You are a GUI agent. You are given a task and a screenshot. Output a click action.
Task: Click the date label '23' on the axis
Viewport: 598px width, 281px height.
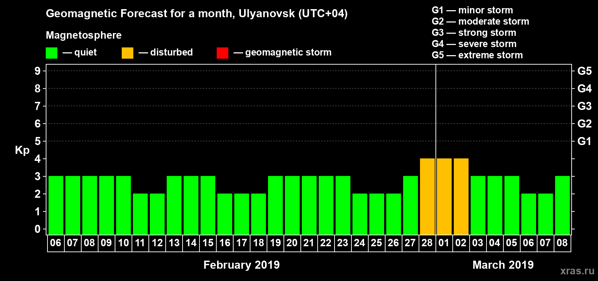343,243
